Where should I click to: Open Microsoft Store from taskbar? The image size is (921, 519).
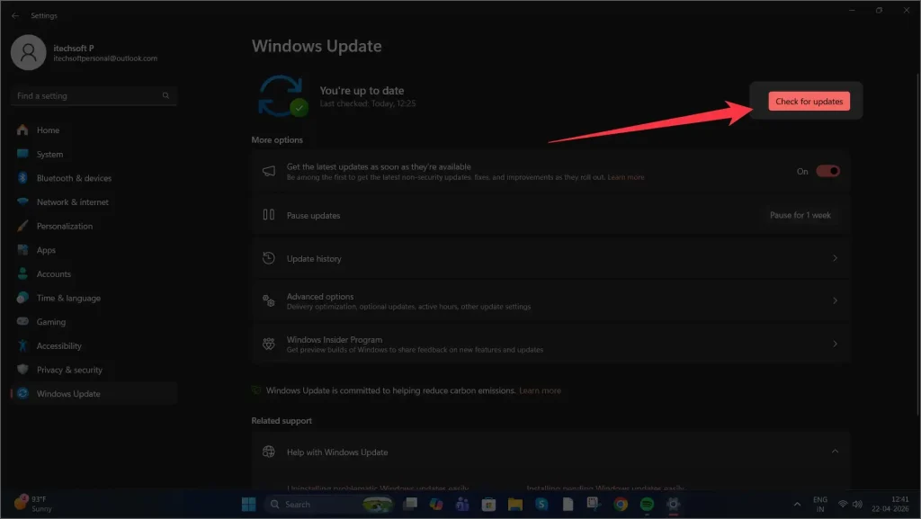(488, 505)
